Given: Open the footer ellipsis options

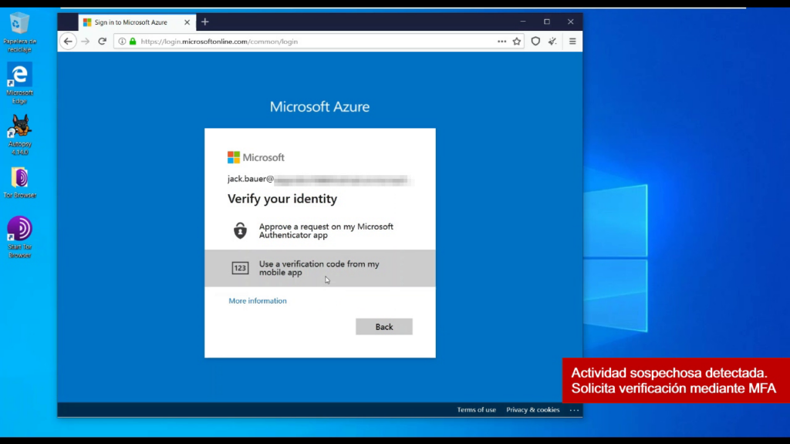Looking at the screenshot, I should 574,410.
